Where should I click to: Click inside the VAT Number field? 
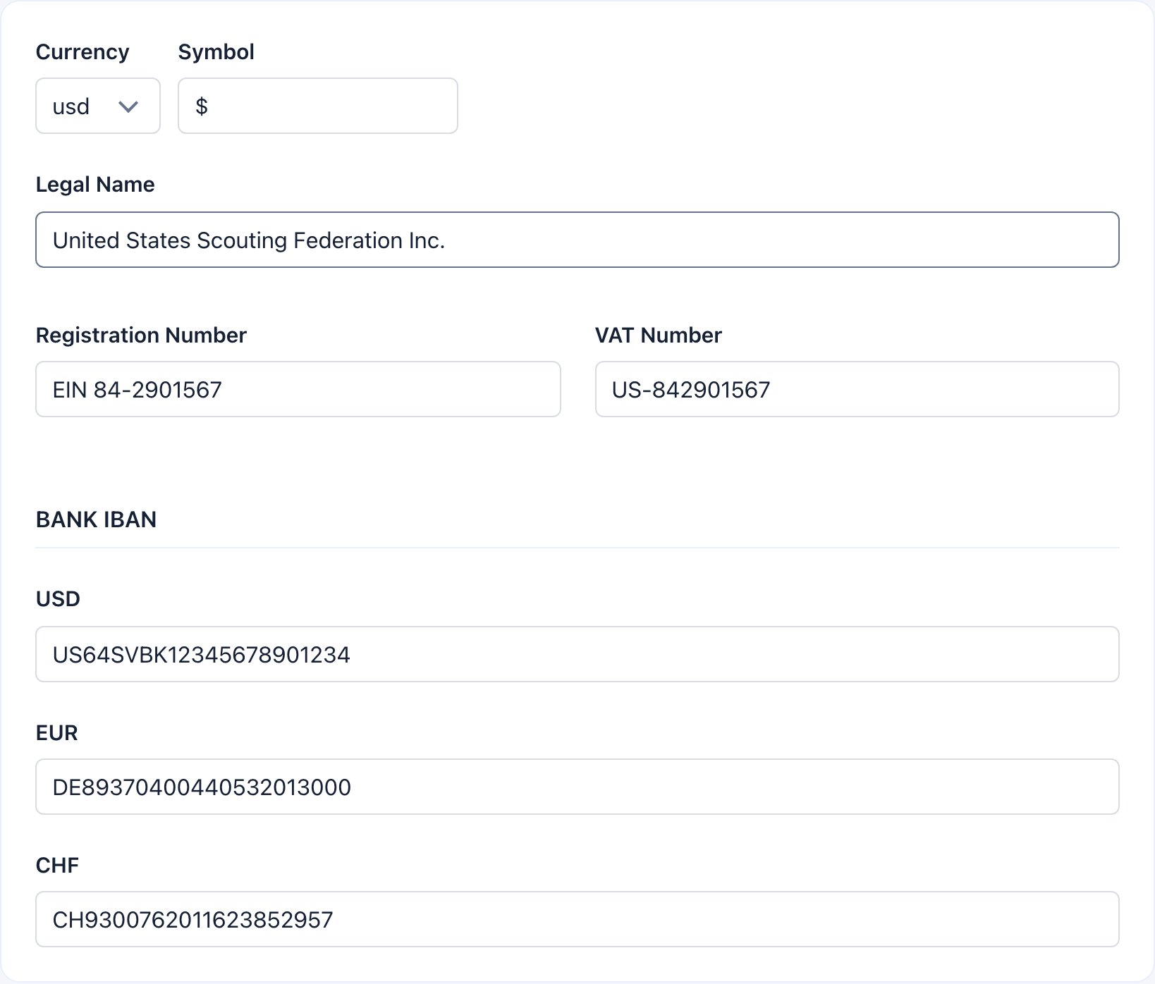(857, 389)
